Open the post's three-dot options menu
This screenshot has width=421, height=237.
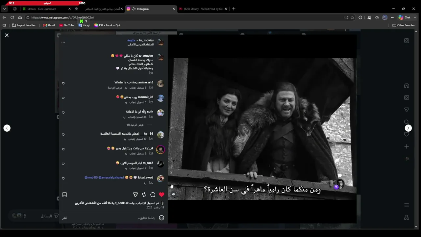coord(63,42)
